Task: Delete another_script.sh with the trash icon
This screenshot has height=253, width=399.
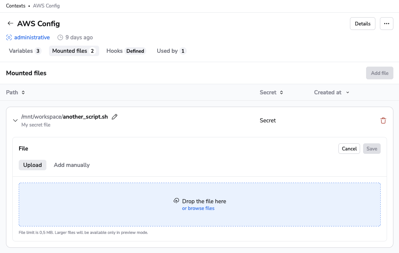Action: coord(383,121)
